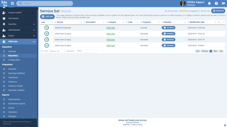Image resolution: width=227 pixels, height=127 pixels.
Task: Sort by the Modification date column
Action: pyautogui.click(x=197, y=22)
